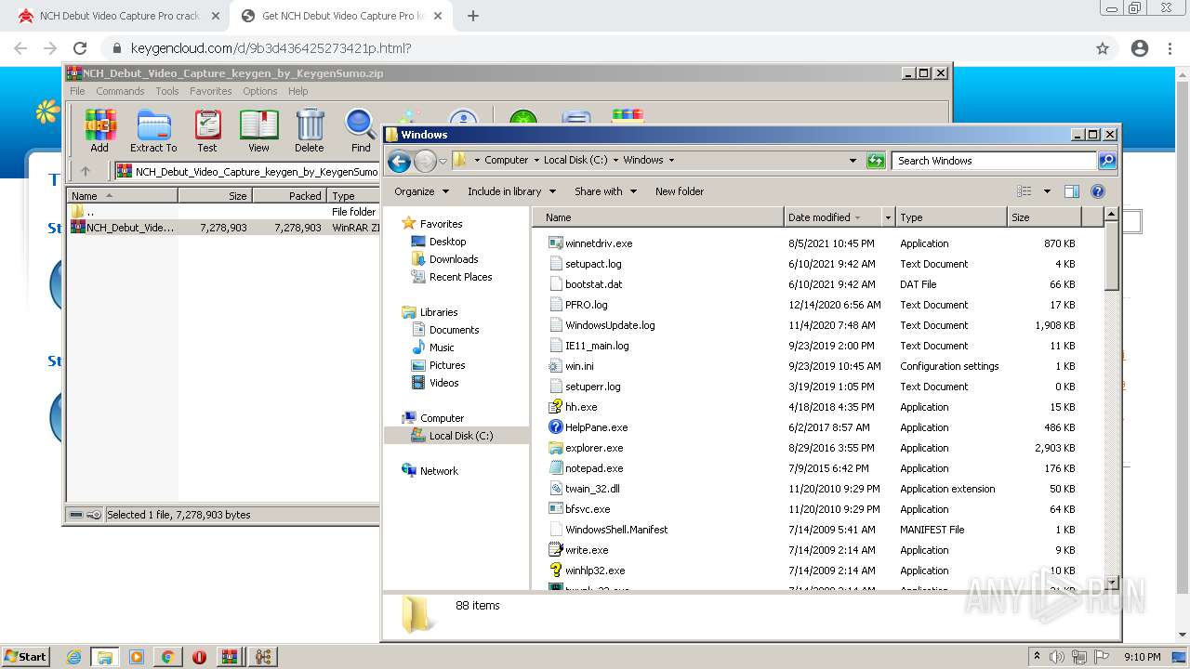Open the WinRAR Help menu
Viewport: 1190px width, 669px height.
tap(298, 91)
